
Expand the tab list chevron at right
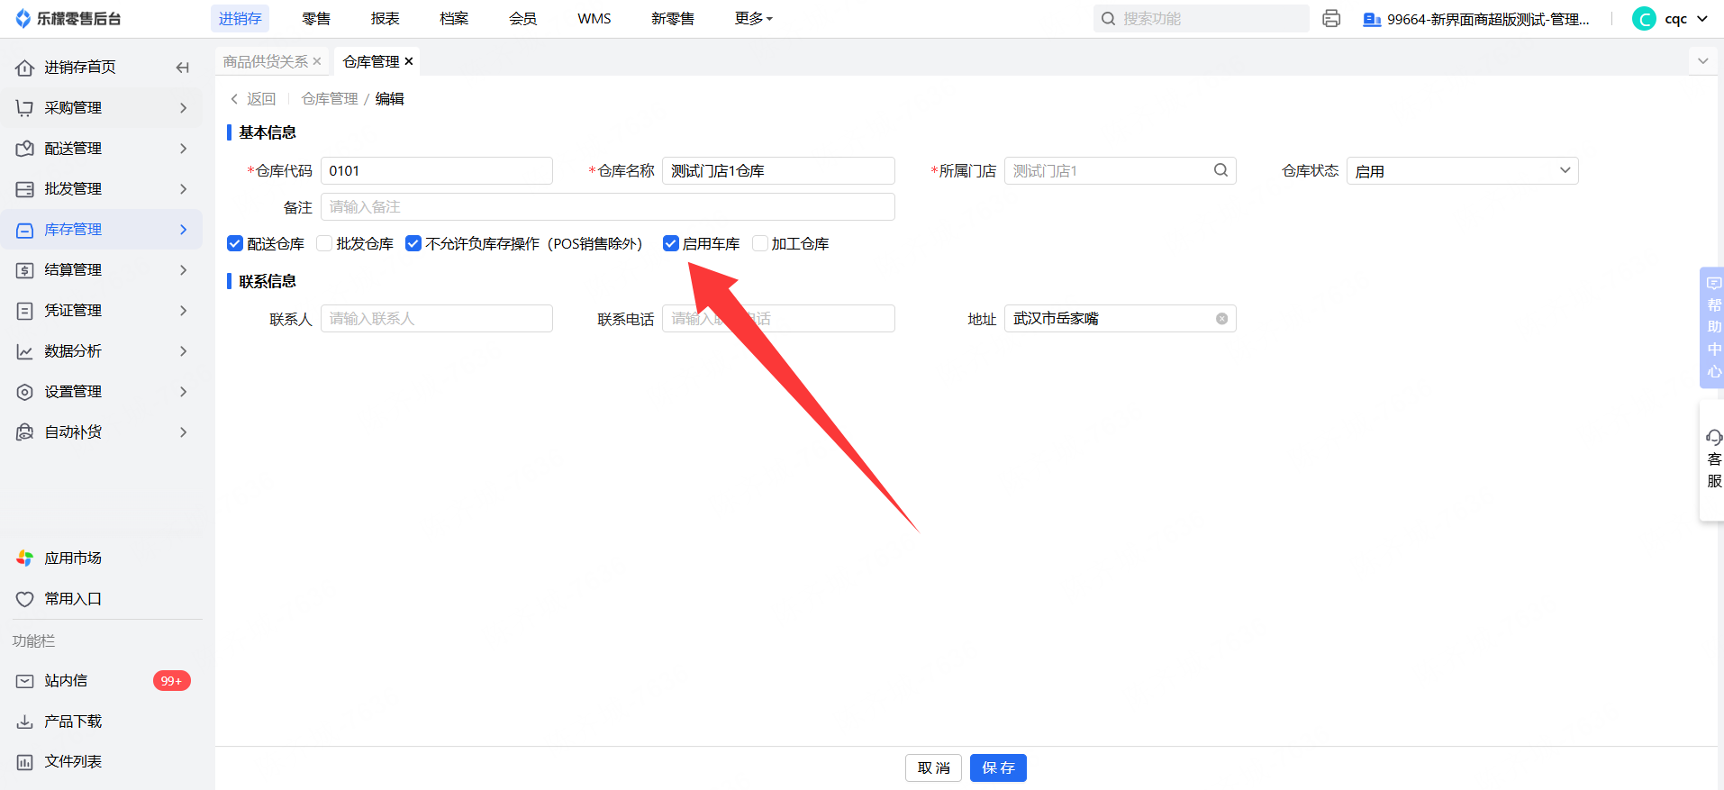click(1702, 61)
